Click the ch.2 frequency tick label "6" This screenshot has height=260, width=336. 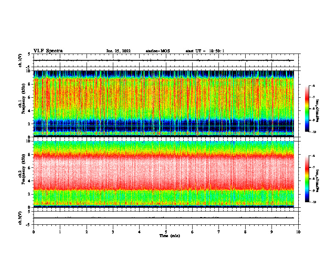(x=30, y=168)
